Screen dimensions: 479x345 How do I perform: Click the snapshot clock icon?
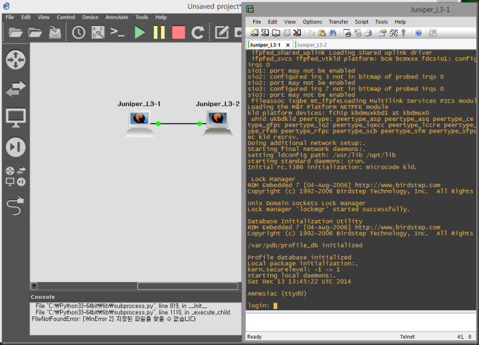(x=78, y=32)
